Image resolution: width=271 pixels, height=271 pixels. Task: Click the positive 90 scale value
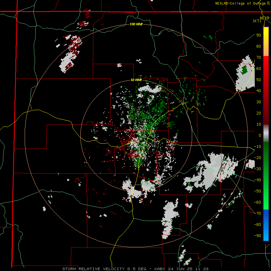click(259, 35)
